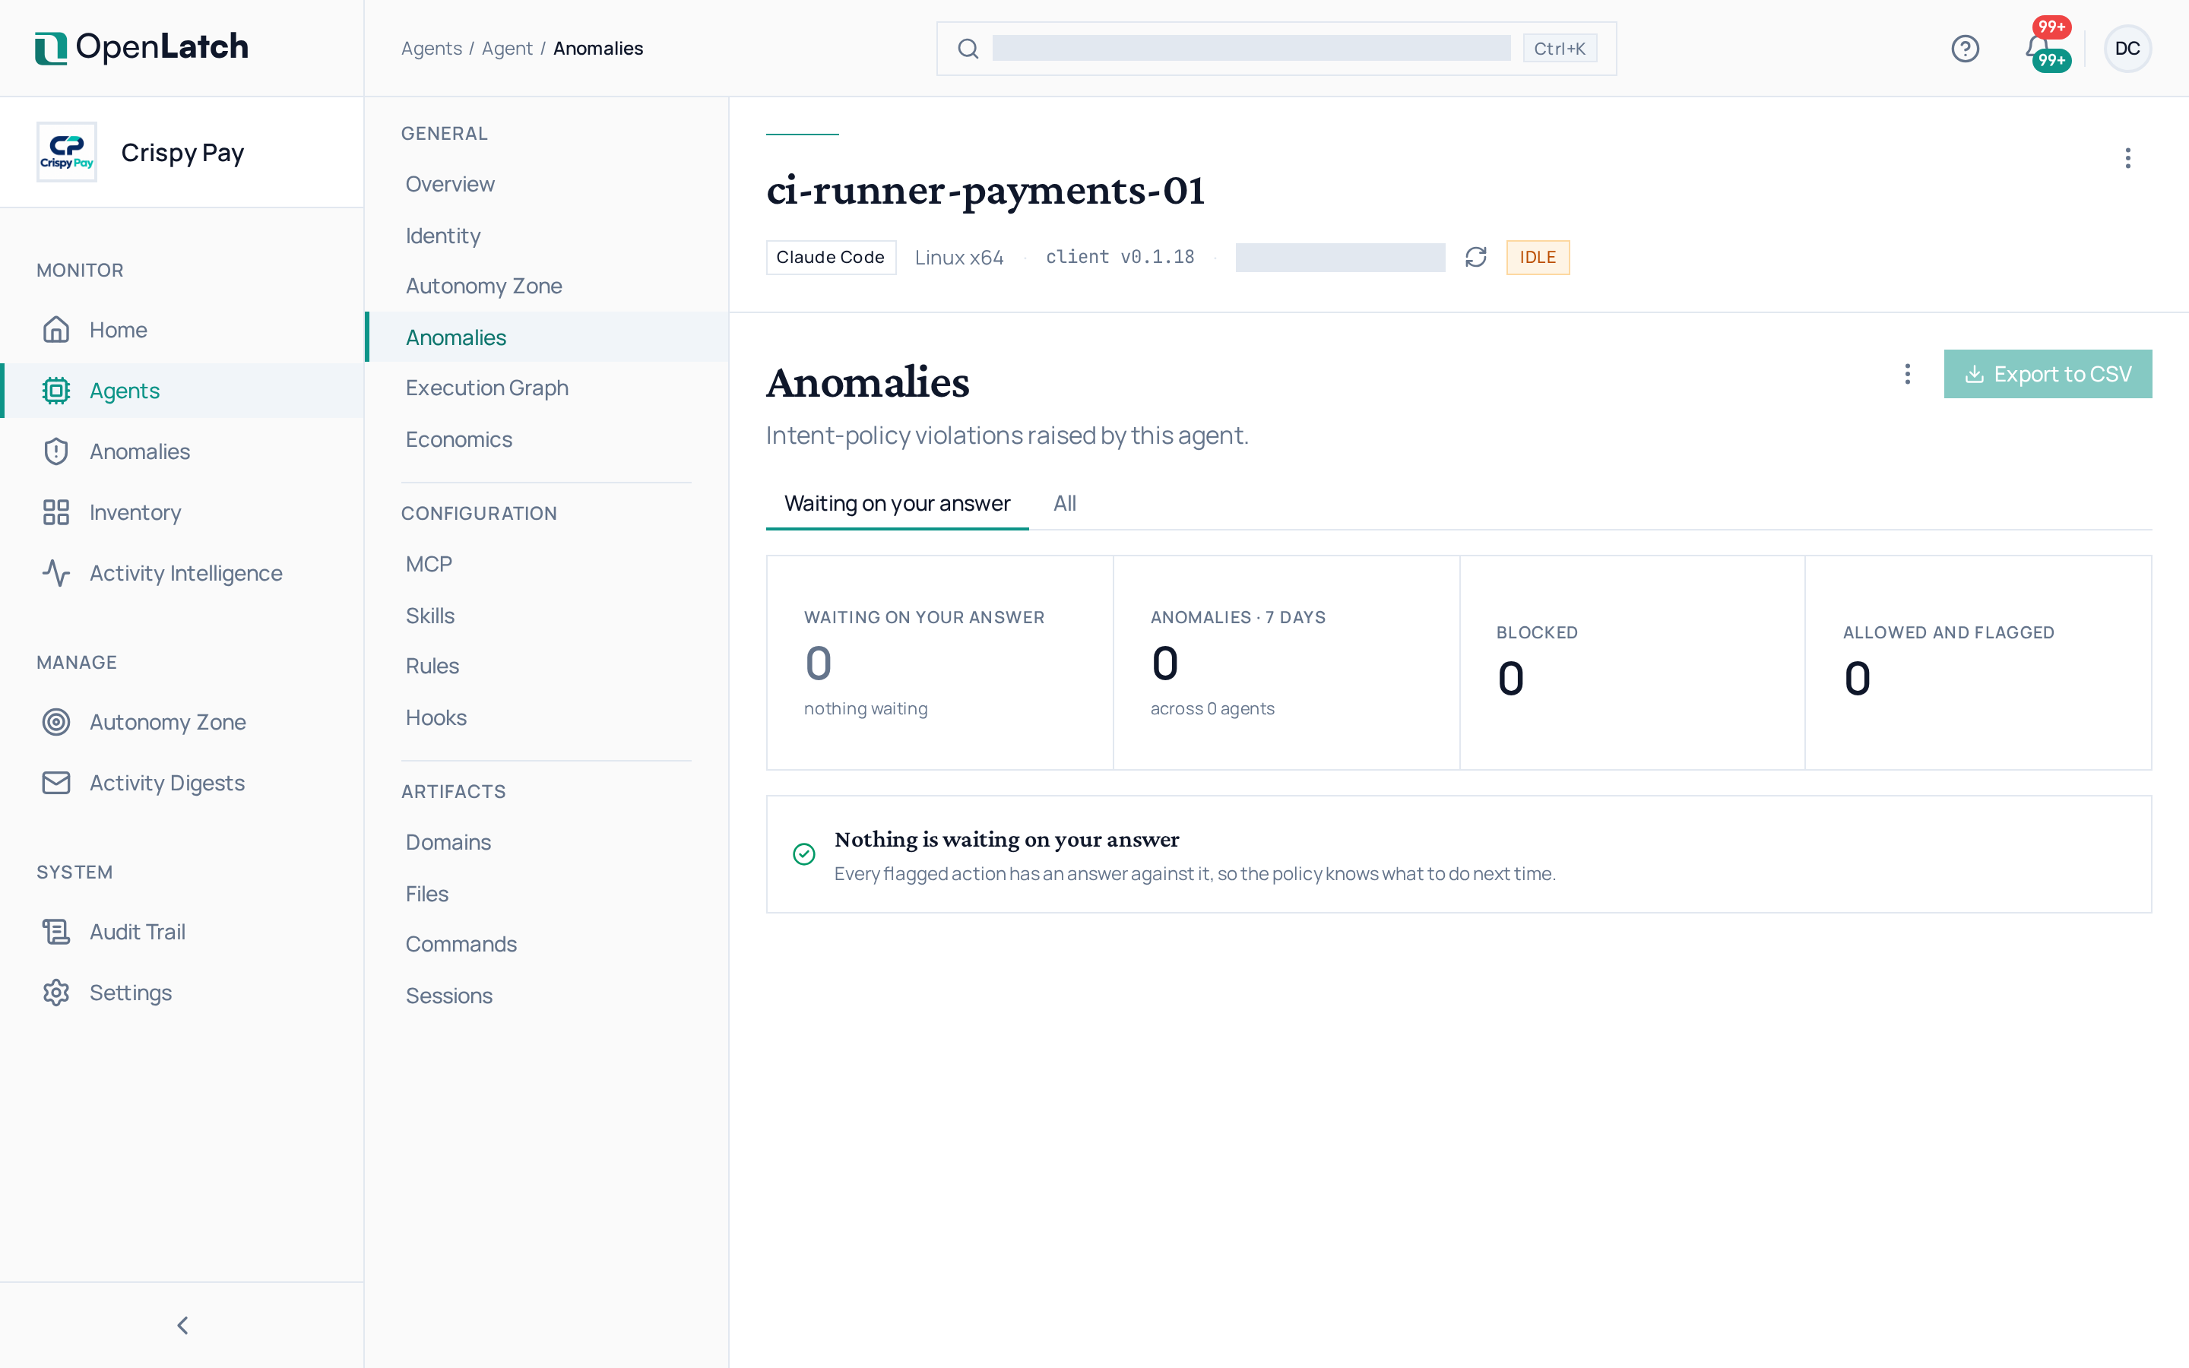Click the refresh icon beside IDLE badge
The height and width of the screenshot is (1368, 2189).
[x=1475, y=257]
